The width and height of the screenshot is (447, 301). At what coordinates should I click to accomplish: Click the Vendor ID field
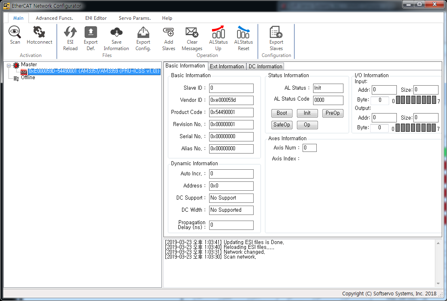point(231,100)
